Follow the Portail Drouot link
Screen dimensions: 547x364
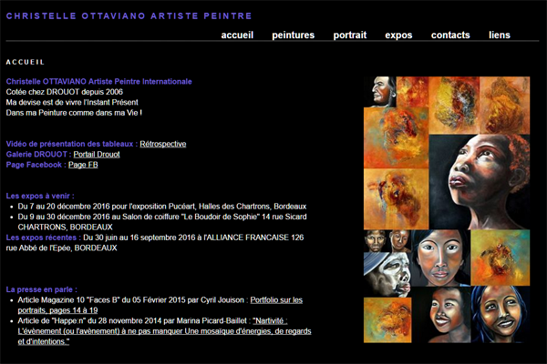(97, 155)
